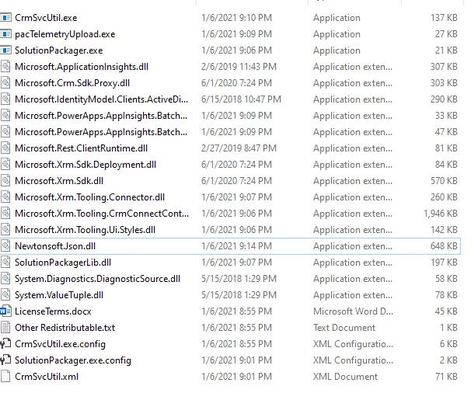Select the file name CrmSvcUtil.xml

[47, 377]
